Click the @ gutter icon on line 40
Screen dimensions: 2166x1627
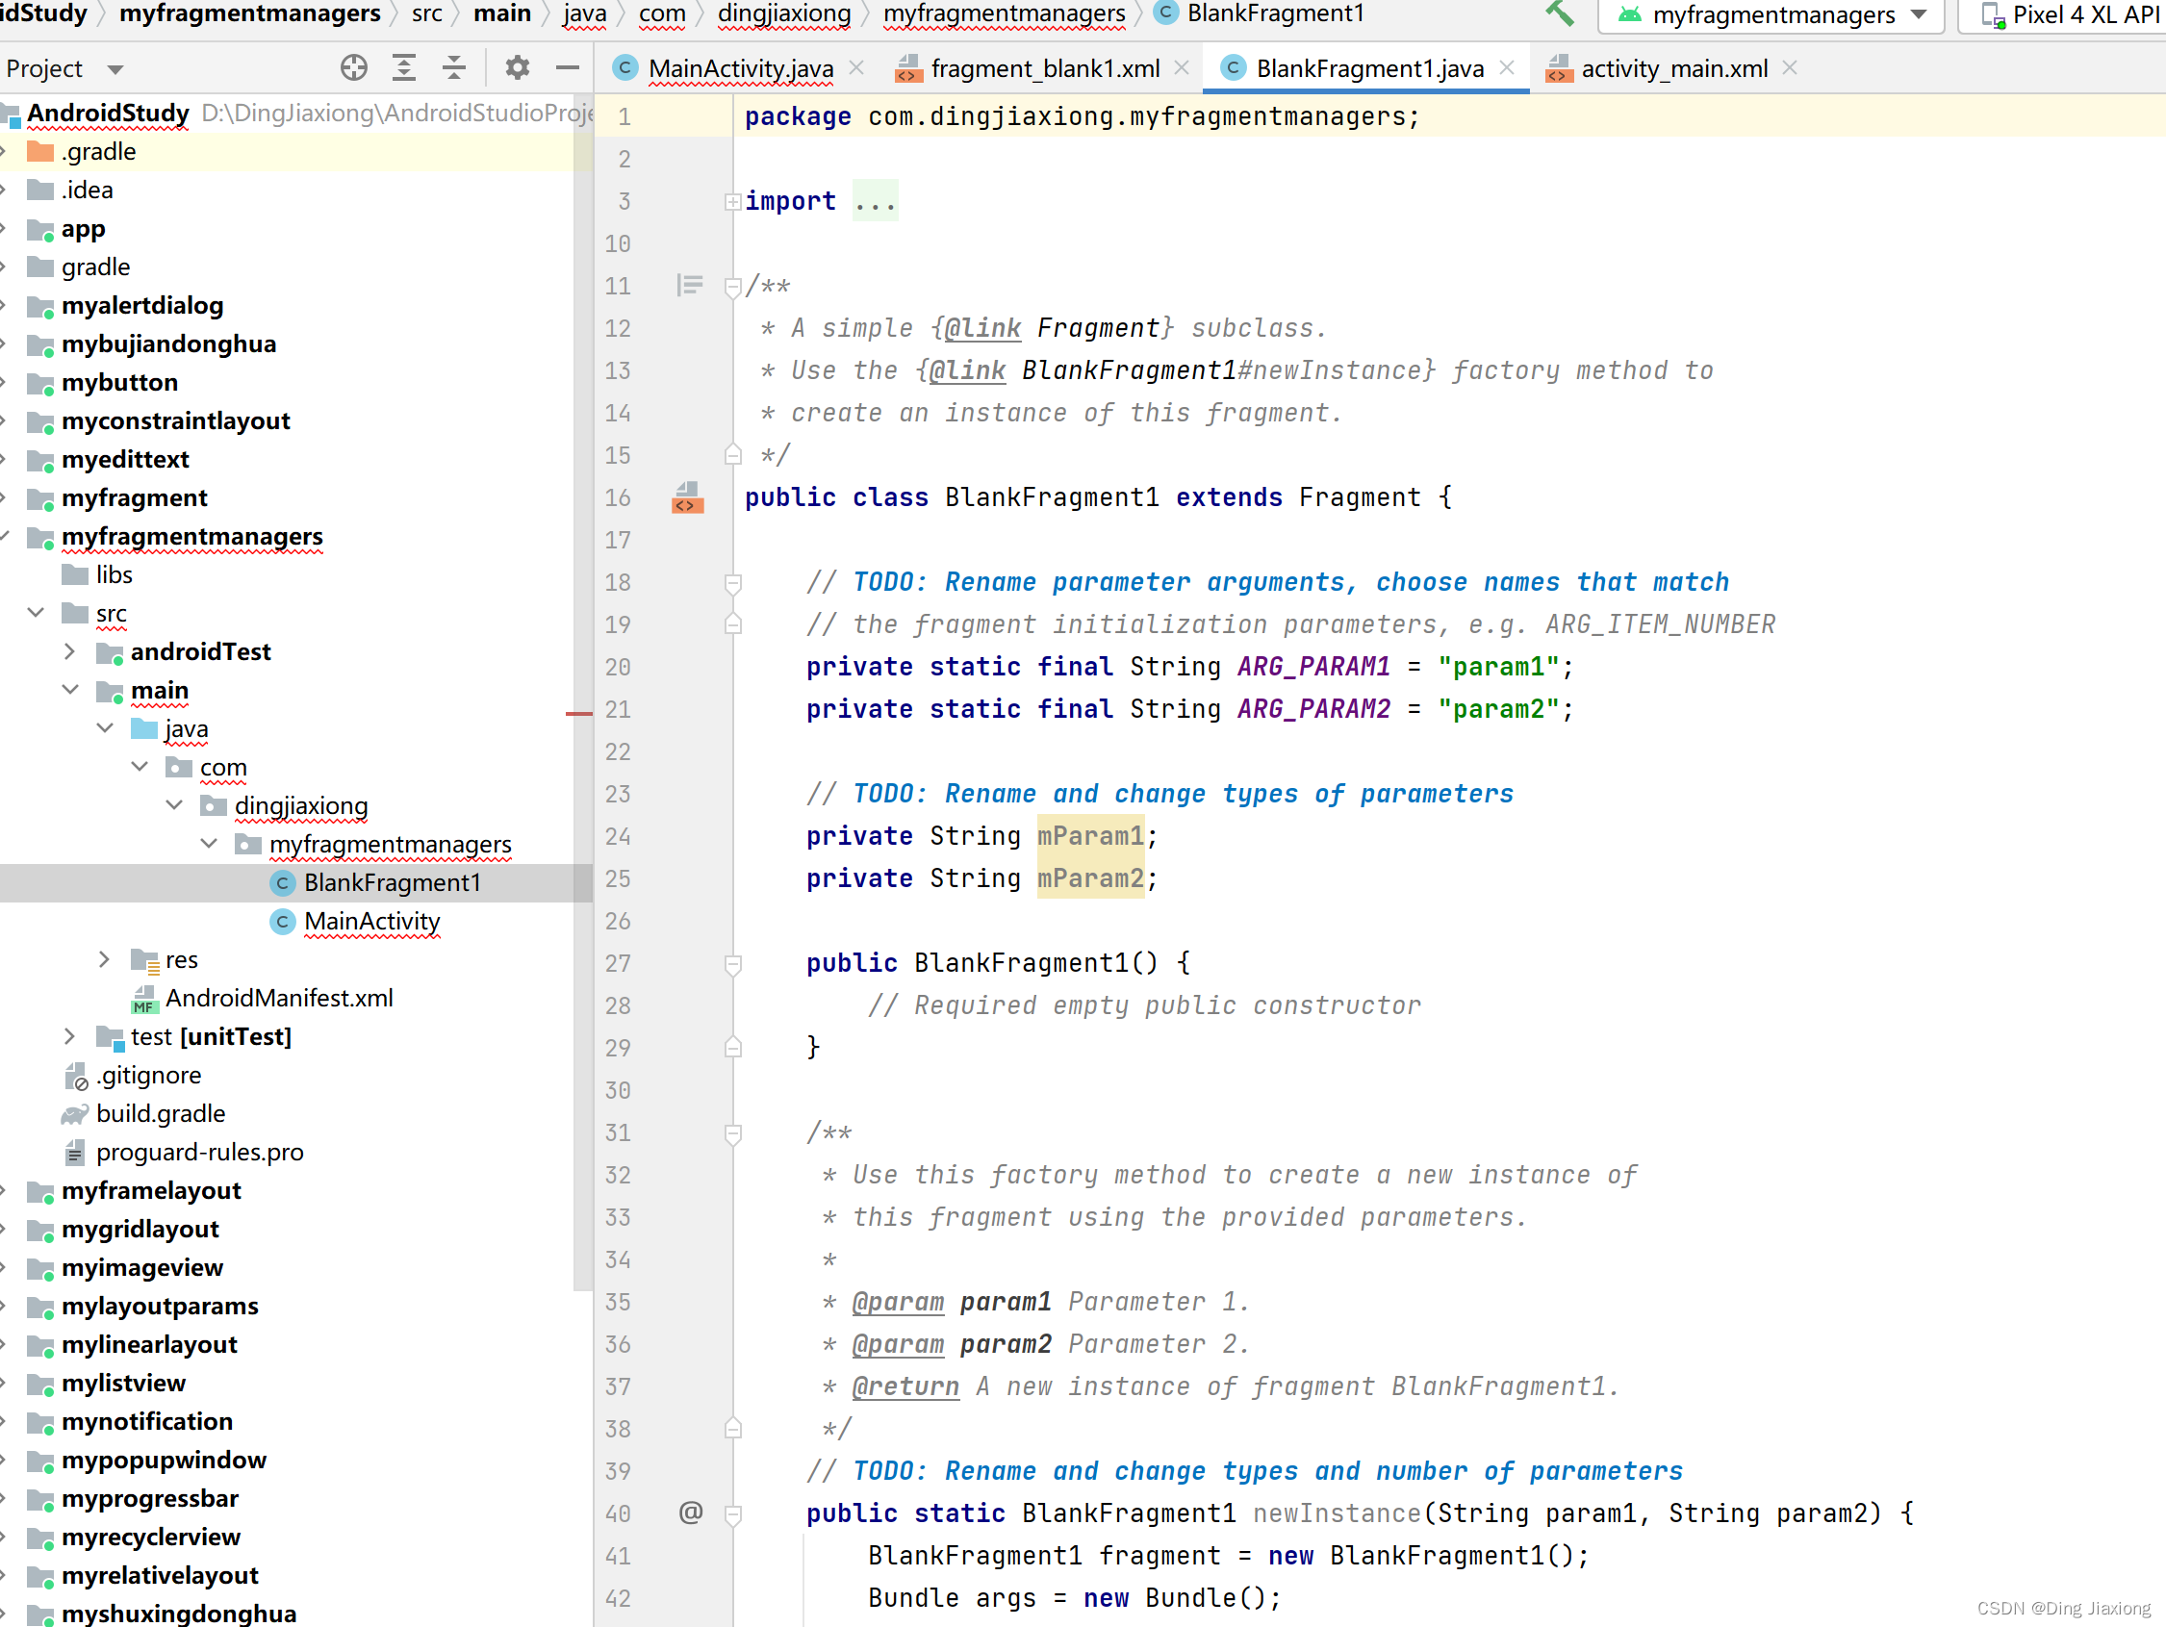pyautogui.click(x=690, y=1513)
